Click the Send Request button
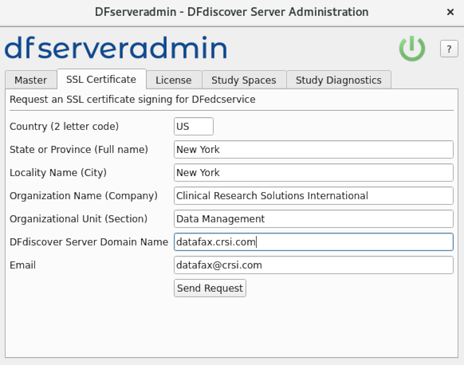 pyautogui.click(x=210, y=288)
